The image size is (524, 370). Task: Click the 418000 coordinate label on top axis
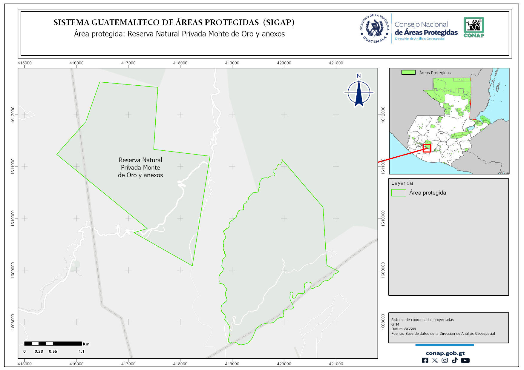point(180,63)
